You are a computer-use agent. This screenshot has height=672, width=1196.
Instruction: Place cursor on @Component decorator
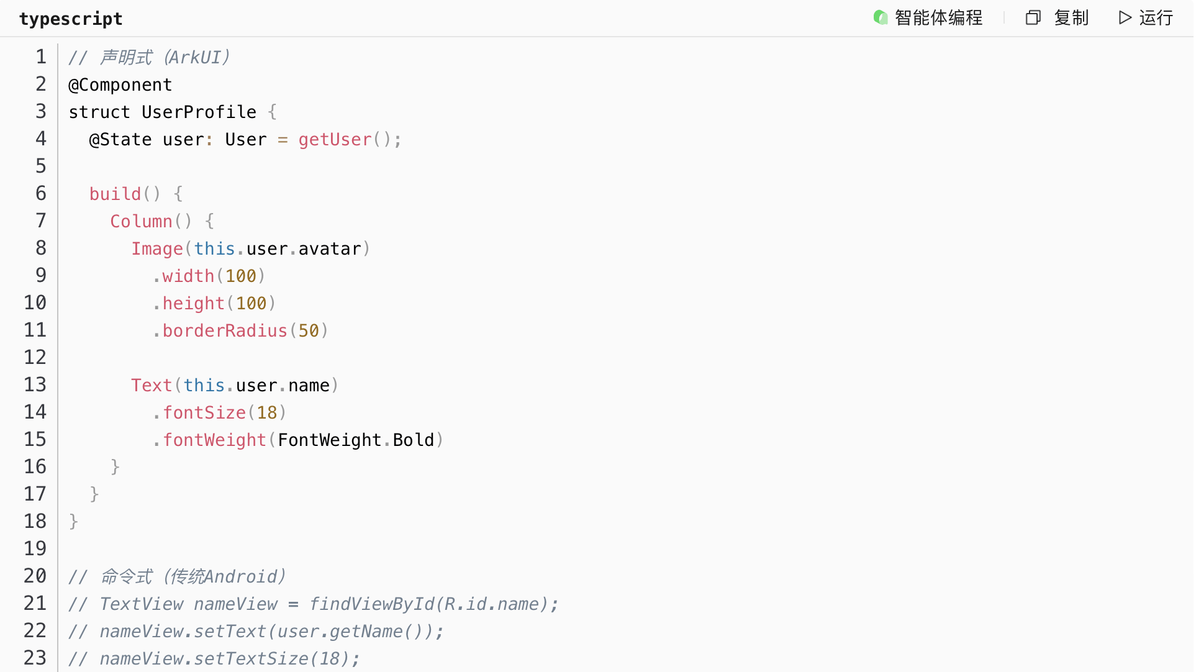coord(120,84)
